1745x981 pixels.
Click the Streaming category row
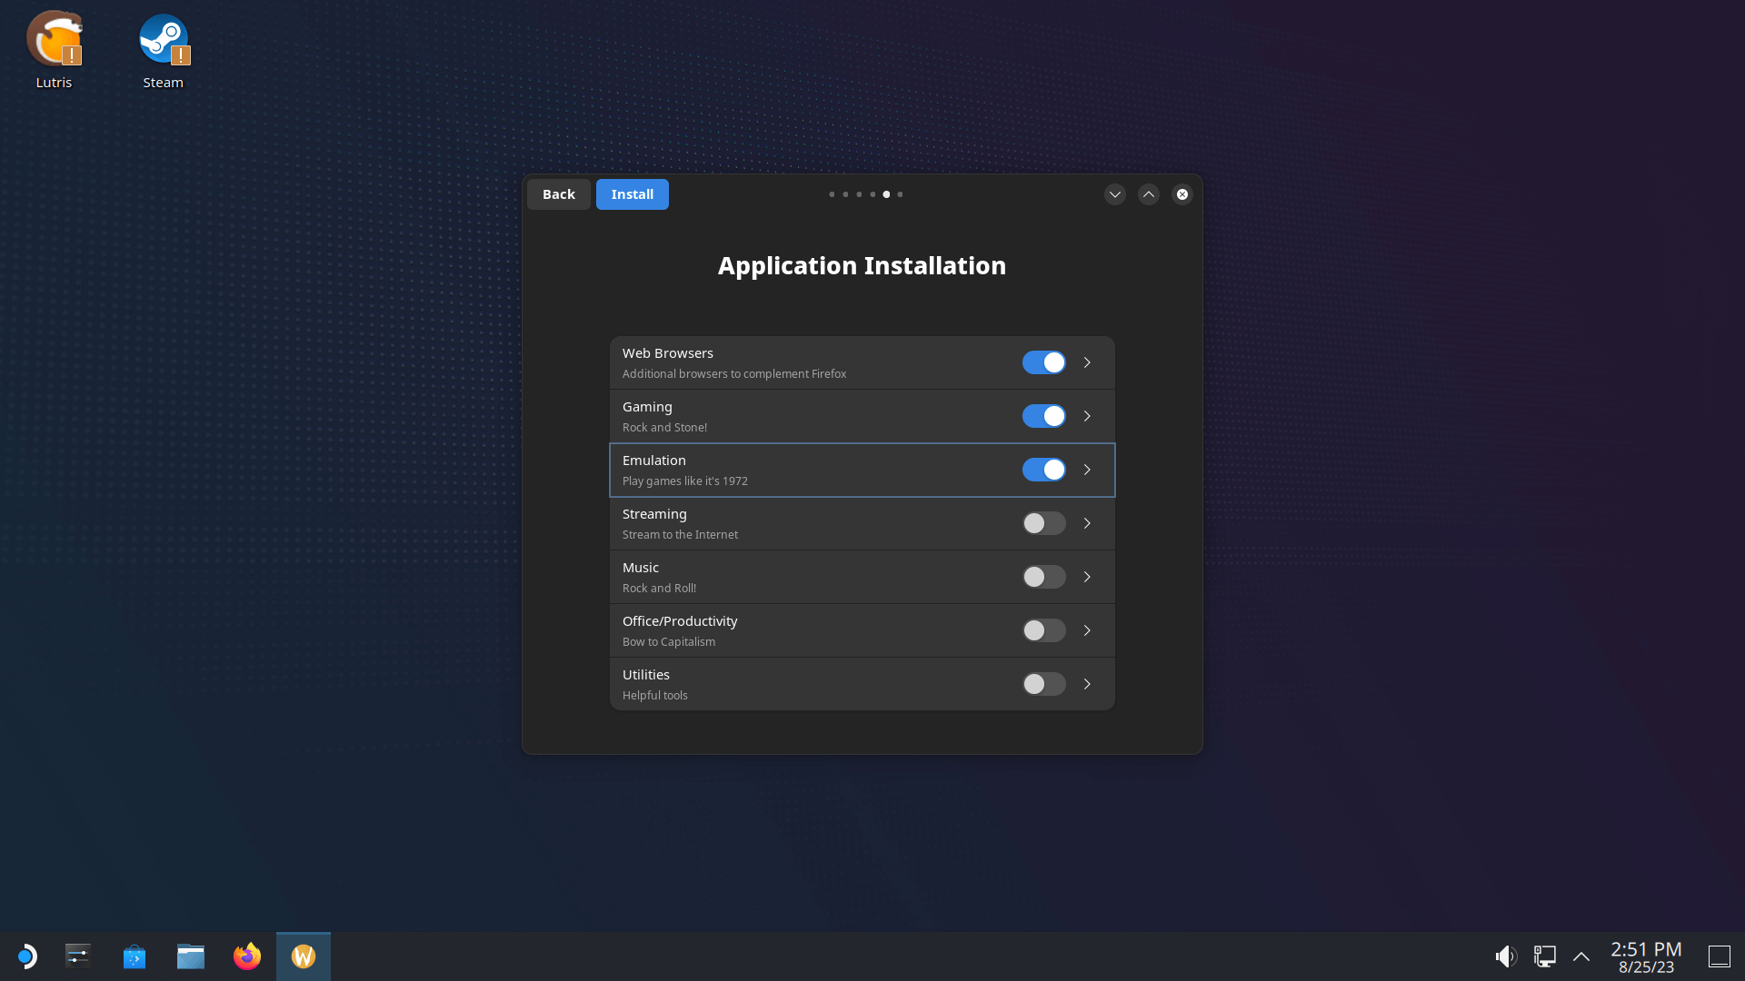[862, 522]
